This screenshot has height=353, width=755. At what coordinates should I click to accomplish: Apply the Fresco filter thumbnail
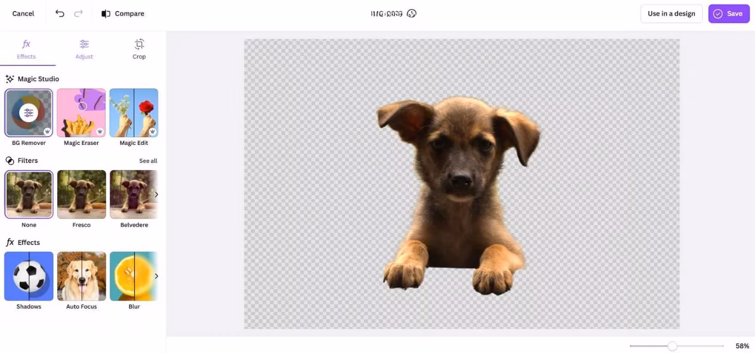click(81, 194)
